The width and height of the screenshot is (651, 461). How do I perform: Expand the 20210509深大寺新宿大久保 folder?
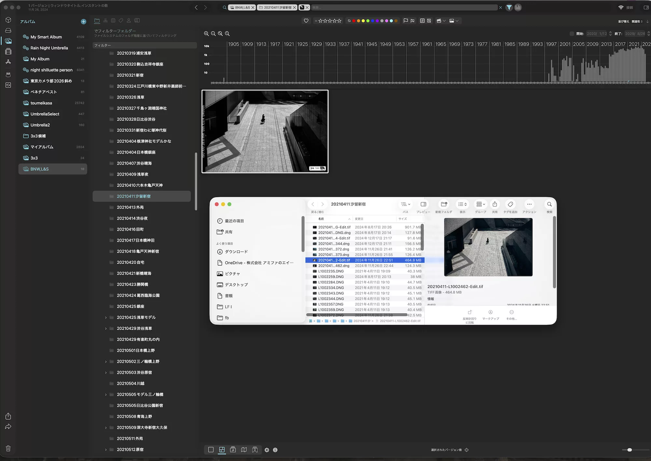pos(106,427)
